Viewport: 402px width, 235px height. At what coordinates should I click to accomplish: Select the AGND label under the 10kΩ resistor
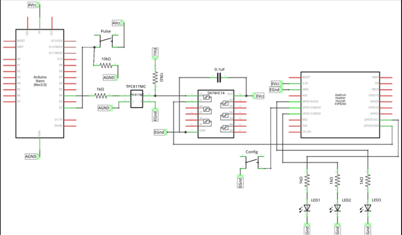[111, 77]
